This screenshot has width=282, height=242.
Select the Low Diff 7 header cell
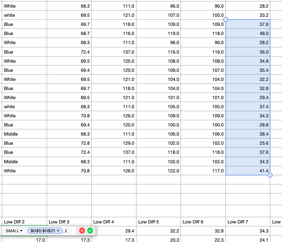click(248, 222)
